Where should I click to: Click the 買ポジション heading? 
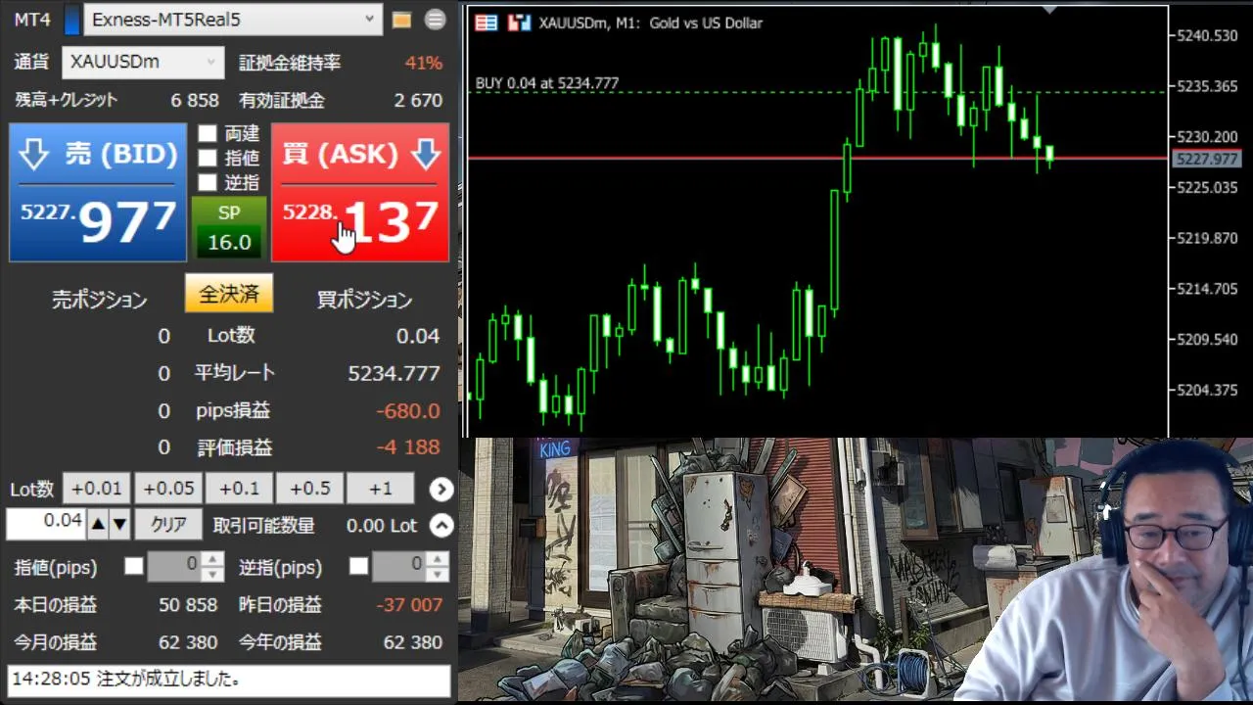364,300
